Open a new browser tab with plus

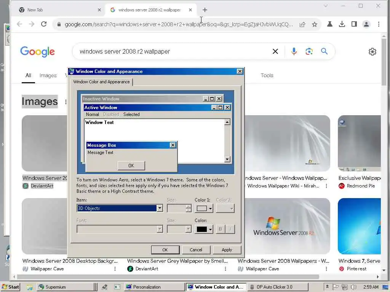coord(205,10)
